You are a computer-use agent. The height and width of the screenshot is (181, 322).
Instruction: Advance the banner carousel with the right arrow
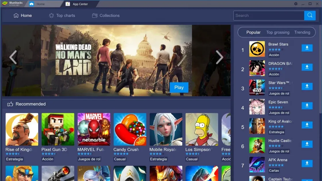tap(219, 57)
